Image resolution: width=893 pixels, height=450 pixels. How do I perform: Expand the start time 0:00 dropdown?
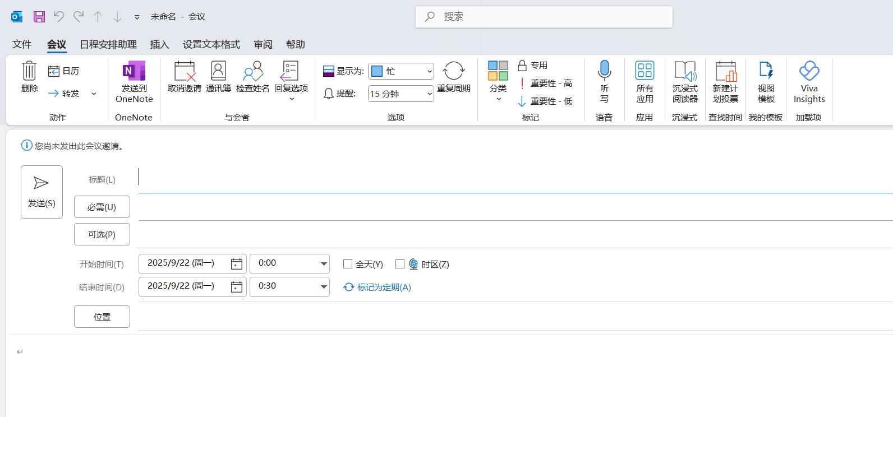pos(324,263)
